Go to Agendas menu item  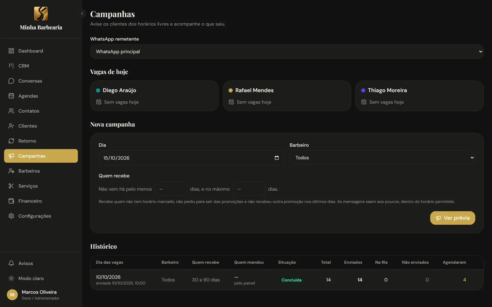[41, 96]
